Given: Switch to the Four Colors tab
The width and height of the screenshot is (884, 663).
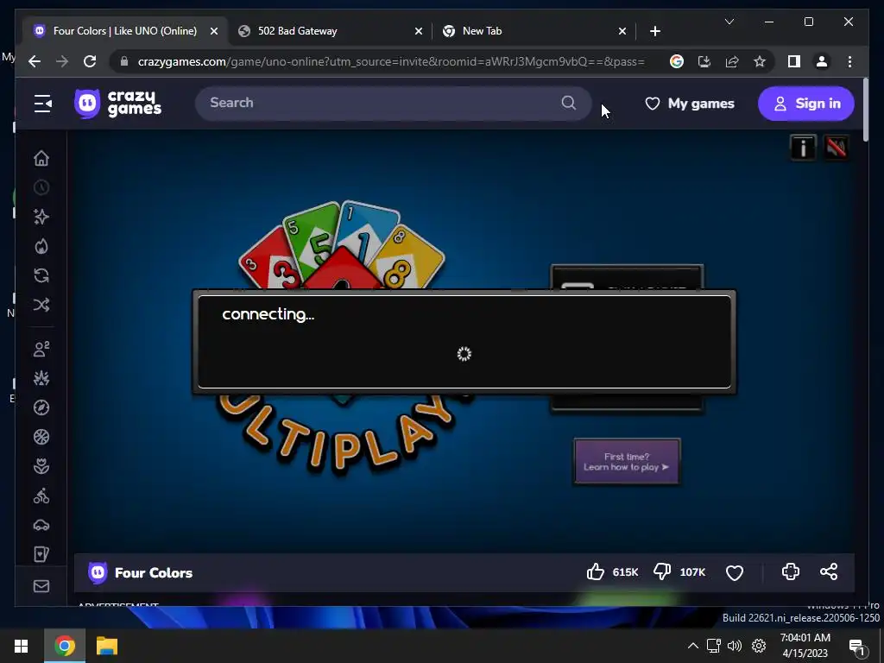Looking at the screenshot, I should click(x=125, y=31).
